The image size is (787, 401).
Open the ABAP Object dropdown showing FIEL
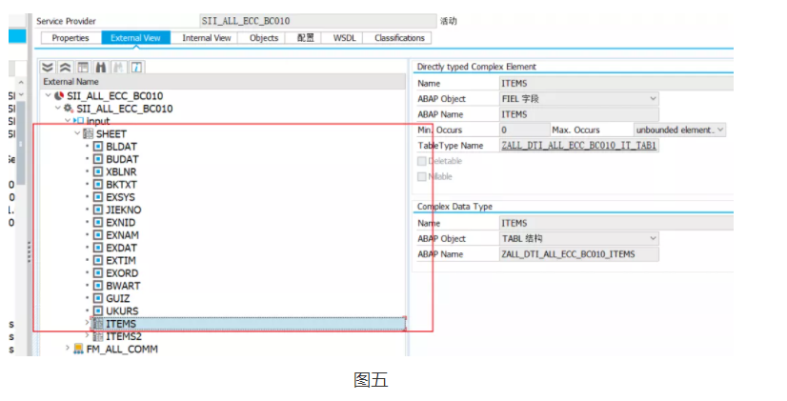(x=653, y=99)
